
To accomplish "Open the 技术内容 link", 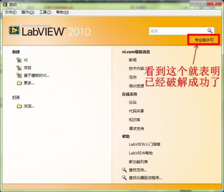I will (136, 68).
